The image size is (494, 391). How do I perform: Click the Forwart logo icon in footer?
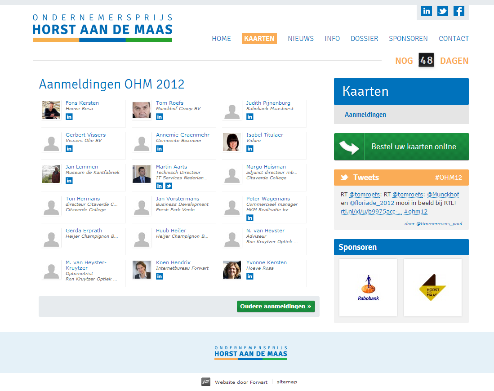(x=206, y=382)
